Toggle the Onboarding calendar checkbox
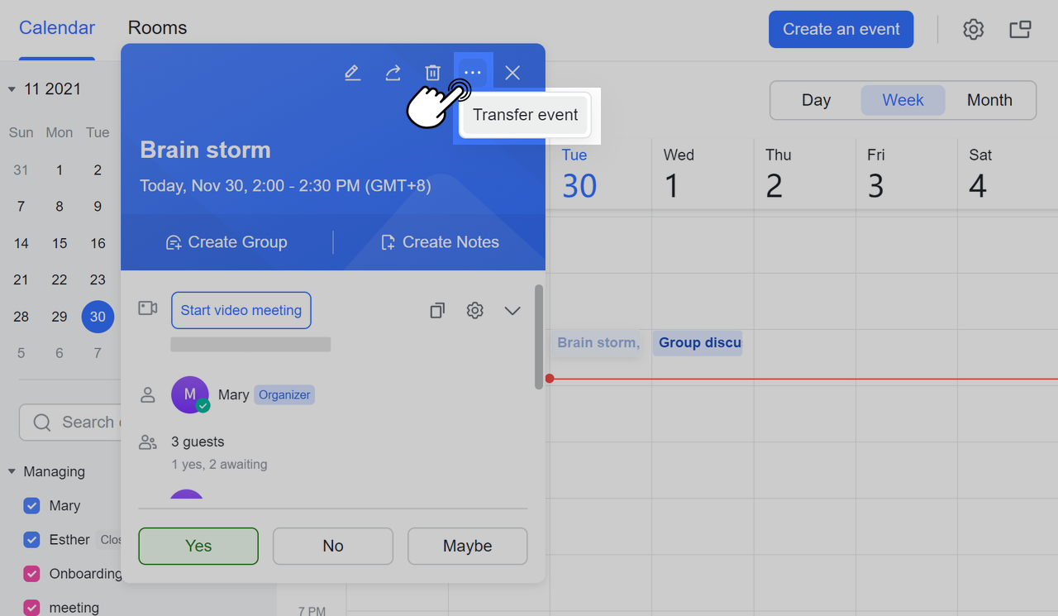The image size is (1058, 616). (x=31, y=574)
